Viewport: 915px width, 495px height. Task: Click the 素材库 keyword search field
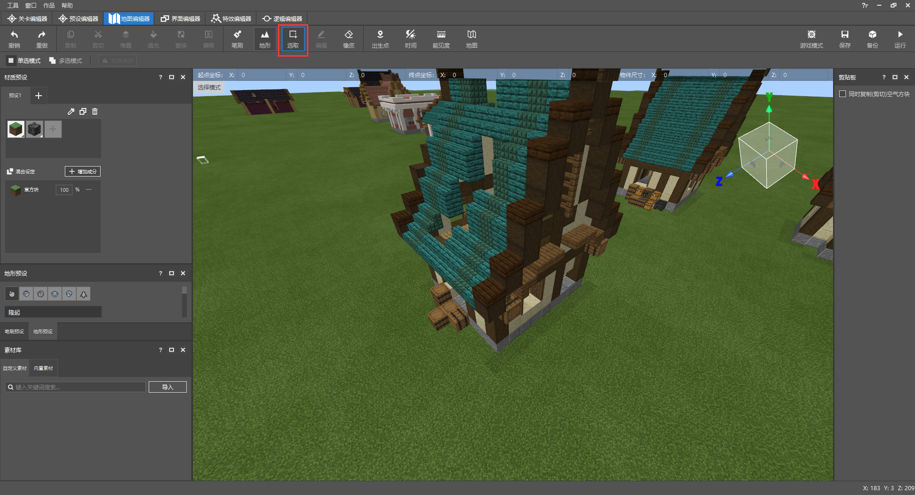tap(75, 387)
